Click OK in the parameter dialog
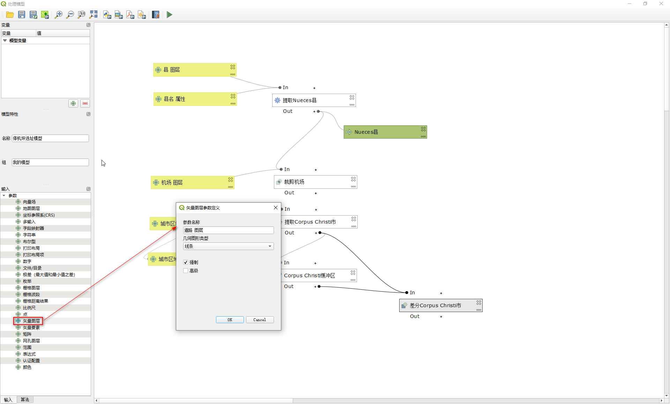670x404 pixels. [x=230, y=320]
